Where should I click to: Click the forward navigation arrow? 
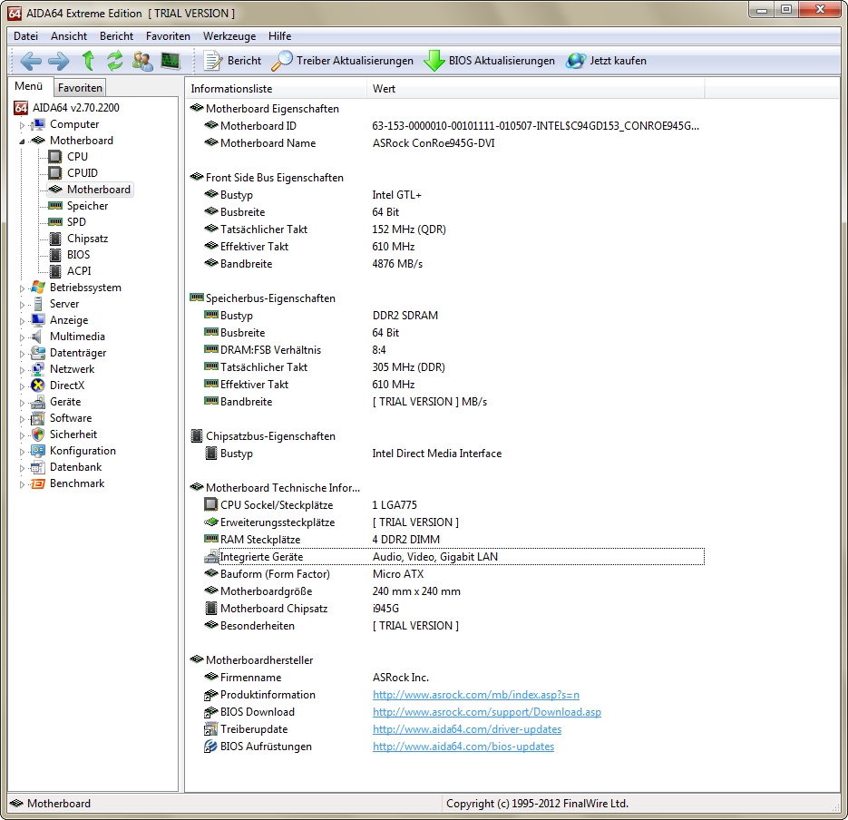(x=58, y=61)
